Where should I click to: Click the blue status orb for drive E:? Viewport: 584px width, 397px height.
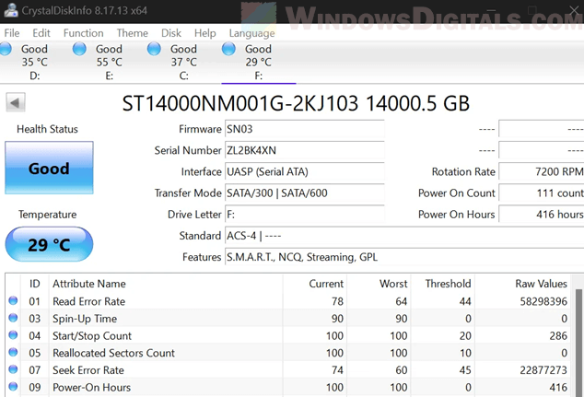pyautogui.click(x=79, y=49)
